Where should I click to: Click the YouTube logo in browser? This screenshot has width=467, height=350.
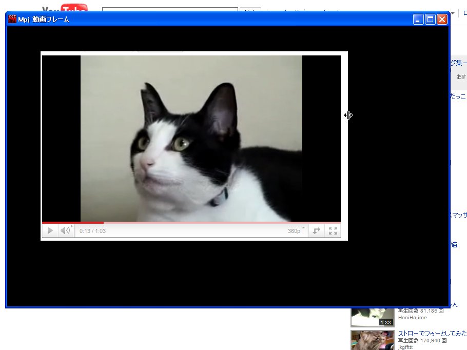65,8
